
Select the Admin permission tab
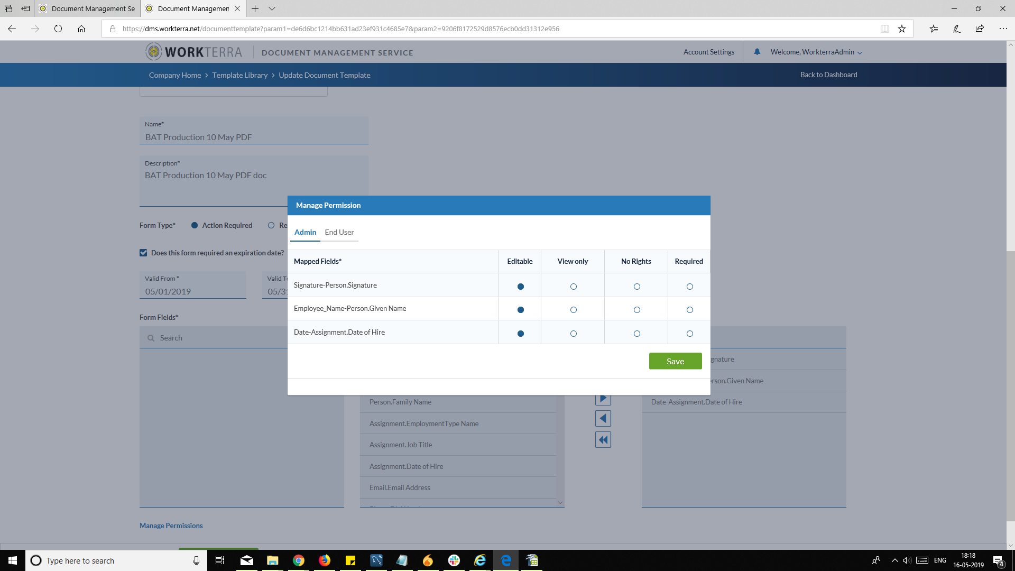(305, 232)
